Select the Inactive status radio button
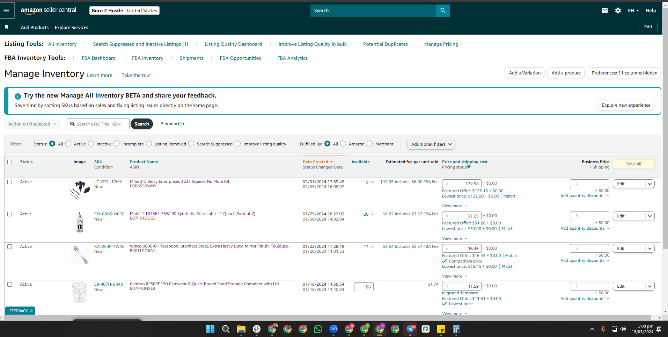 91,144
